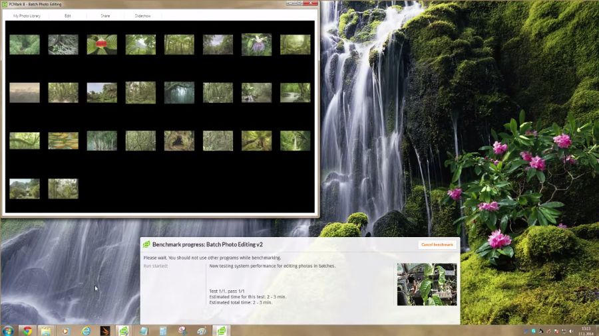Click the PCMark 8 logo in benchmark panel
The image size is (599, 336).
point(146,244)
